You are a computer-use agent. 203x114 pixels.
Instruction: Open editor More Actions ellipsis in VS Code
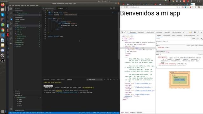[117, 8]
